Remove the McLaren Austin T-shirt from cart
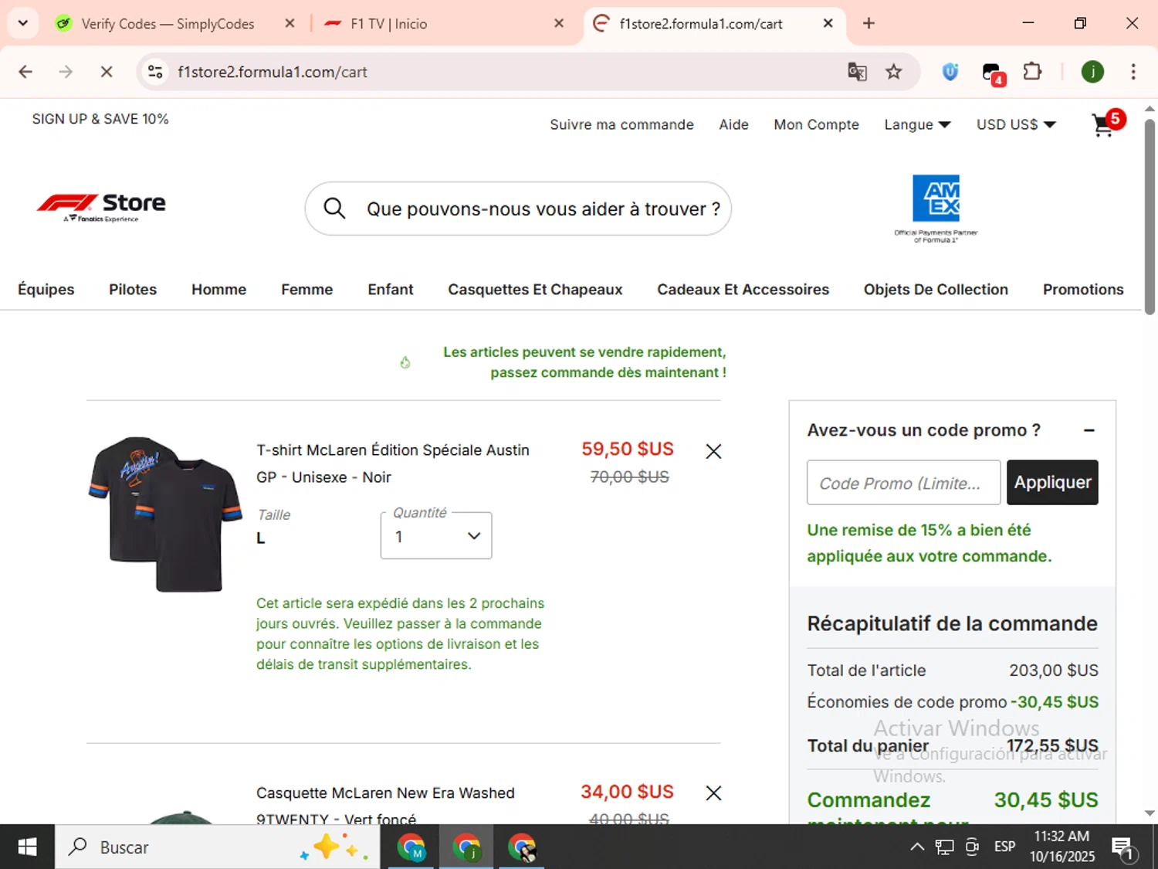This screenshot has height=869, width=1158. click(x=713, y=451)
